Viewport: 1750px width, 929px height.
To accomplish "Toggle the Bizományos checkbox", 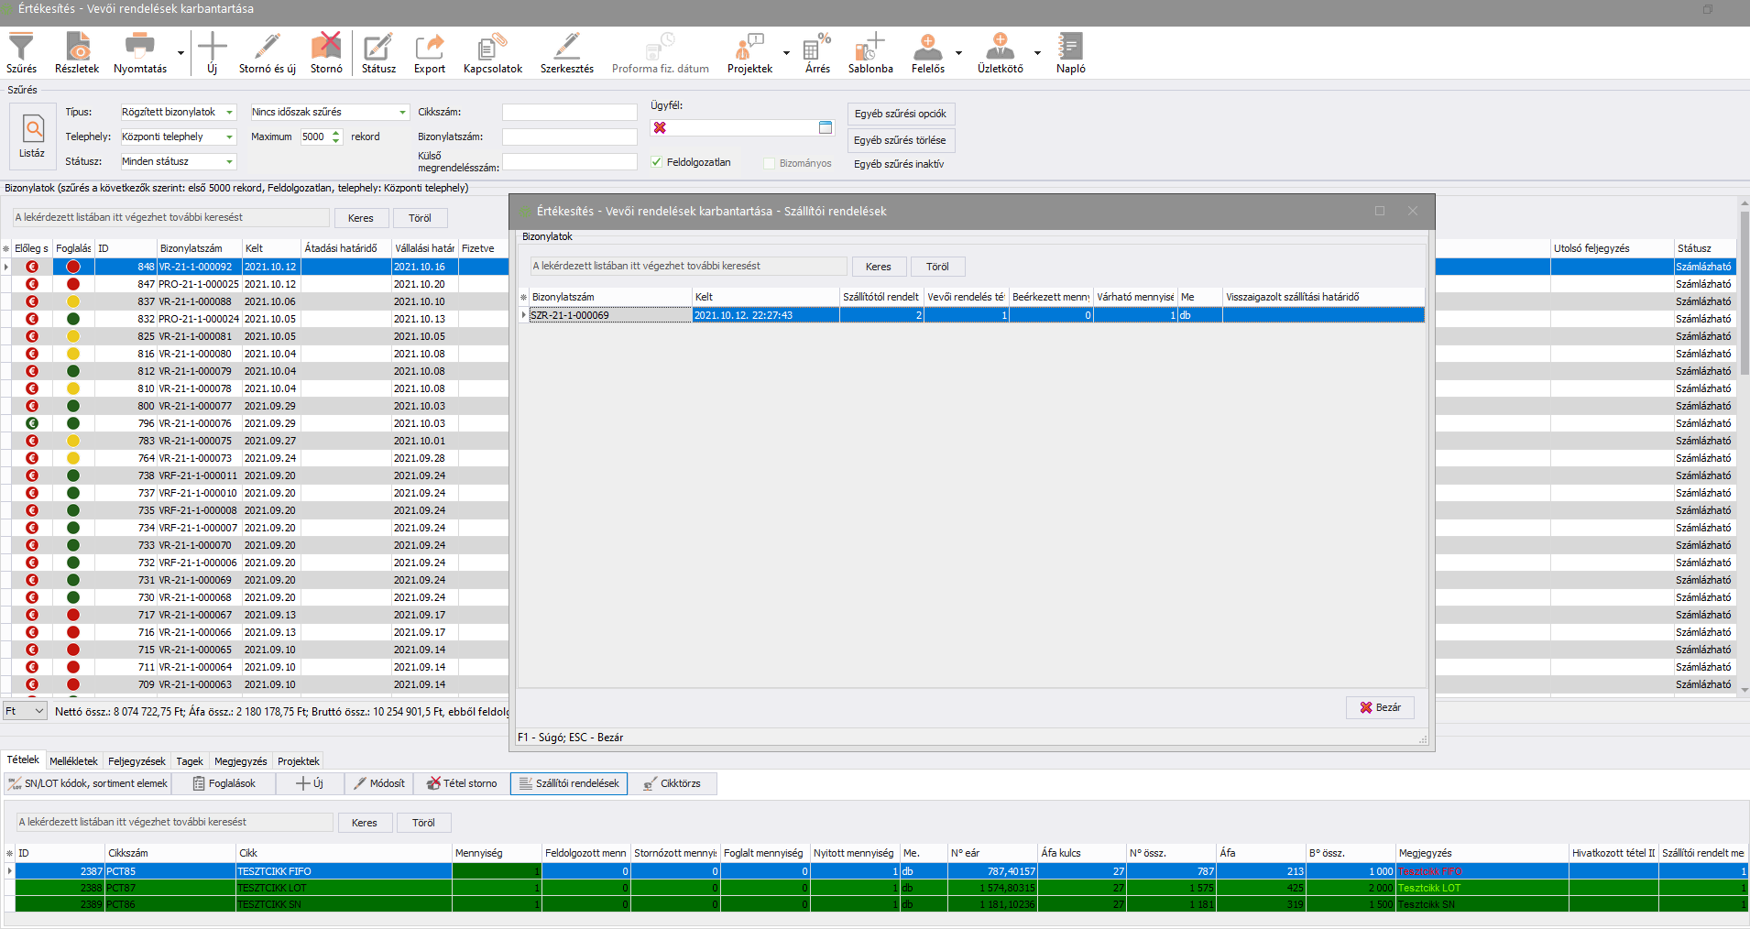I will pos(770,163).
